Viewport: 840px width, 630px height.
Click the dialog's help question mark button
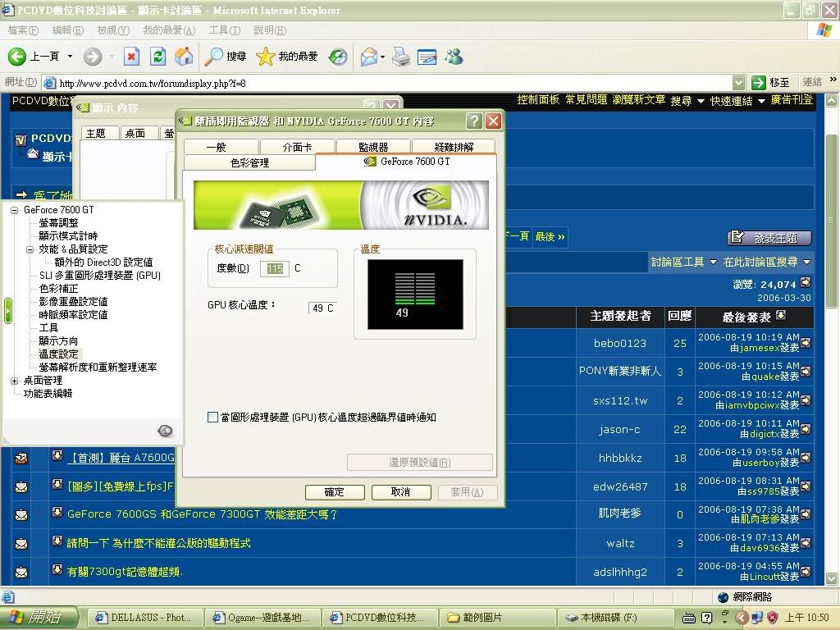[474, 121]
